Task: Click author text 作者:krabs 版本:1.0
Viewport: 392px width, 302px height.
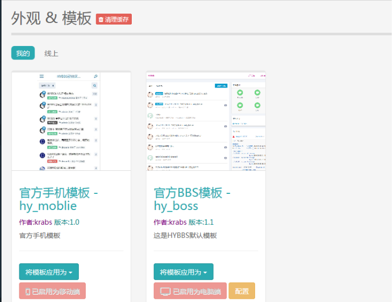Action: [49, 222]
